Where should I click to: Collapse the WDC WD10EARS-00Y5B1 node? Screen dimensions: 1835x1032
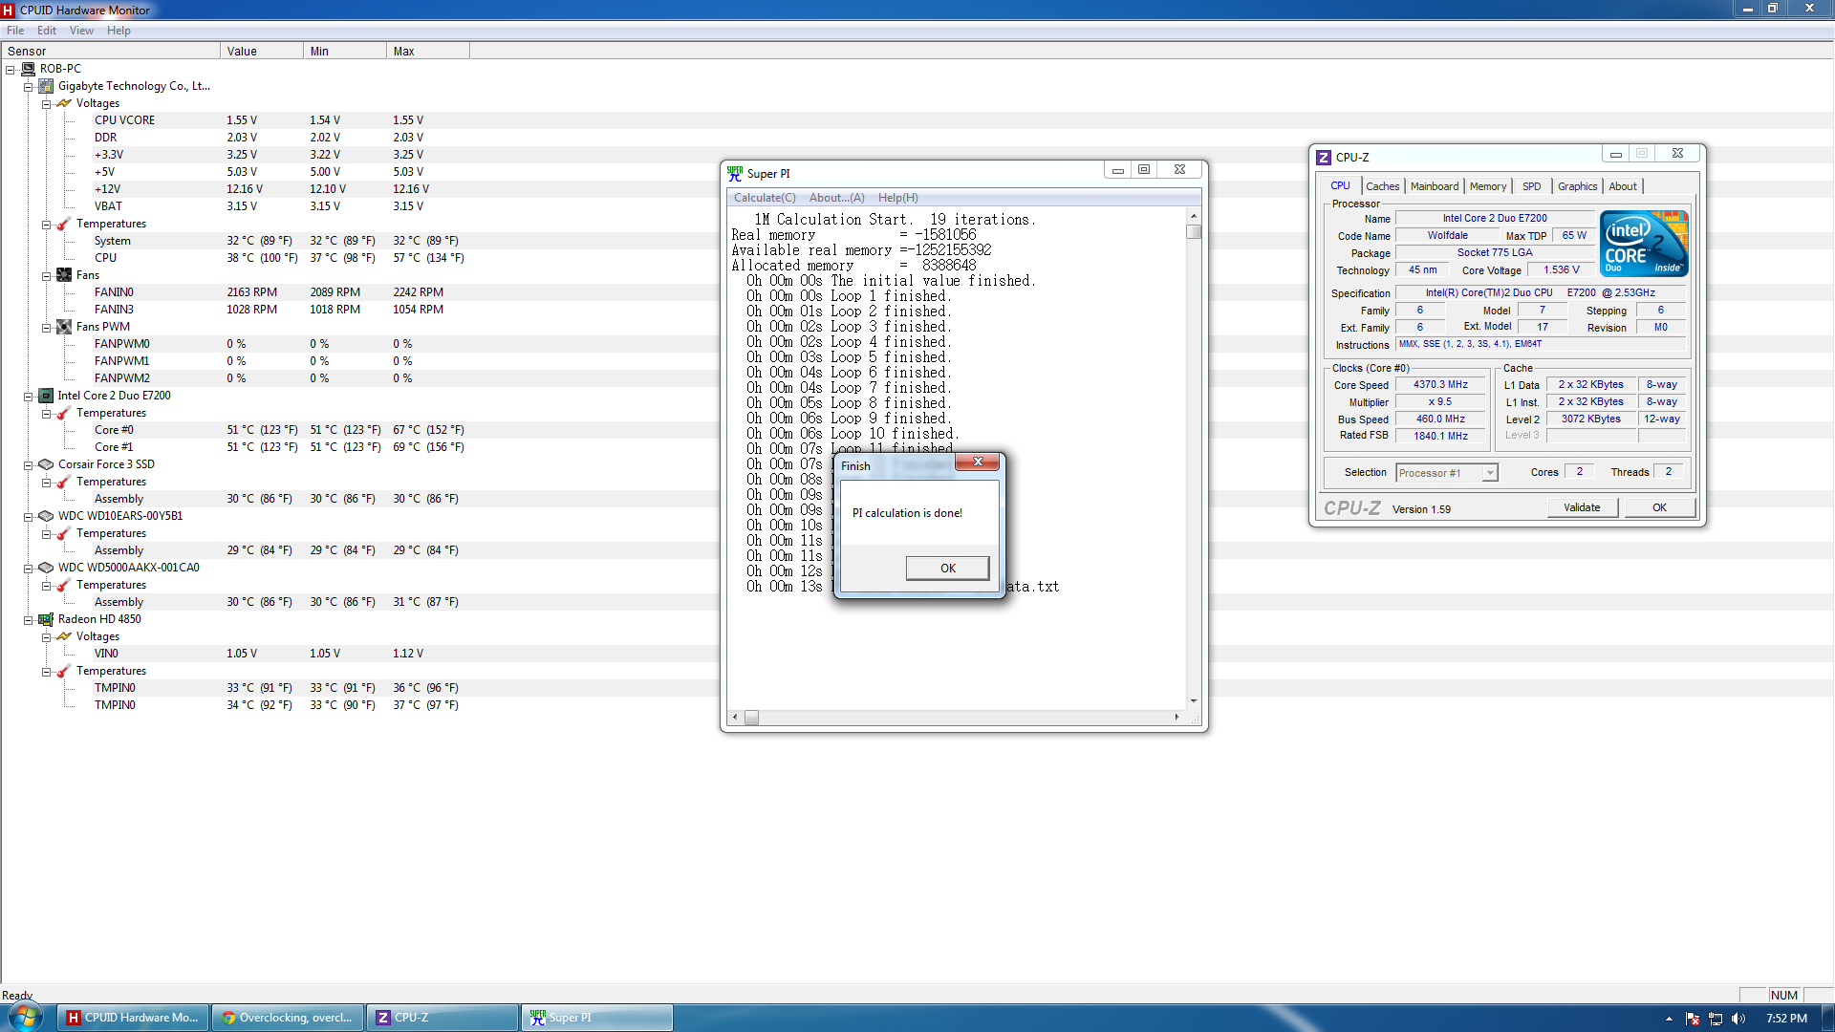pyautogui.click(x=29, y=517)
